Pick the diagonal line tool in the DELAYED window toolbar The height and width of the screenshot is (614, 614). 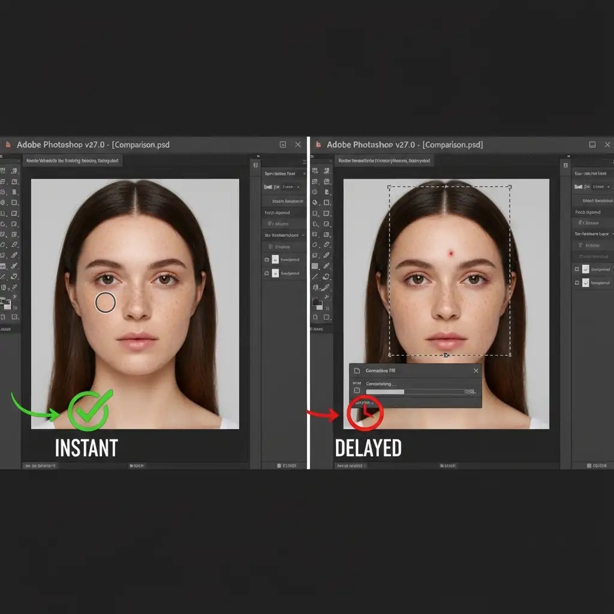pos(315,276)
